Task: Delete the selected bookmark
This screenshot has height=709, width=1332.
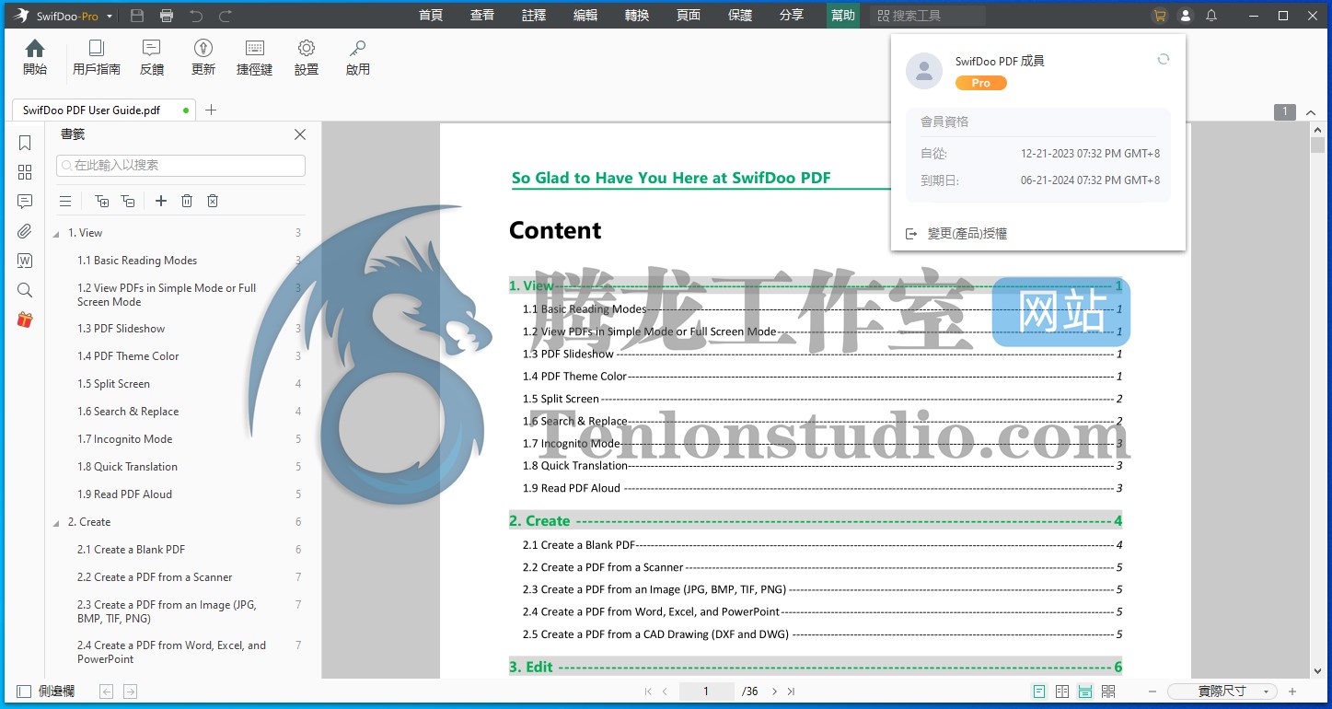Action: pyautogui.click(x=187, y=201)
